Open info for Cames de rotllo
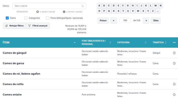 pyautogui.click(x=174, y=84)
